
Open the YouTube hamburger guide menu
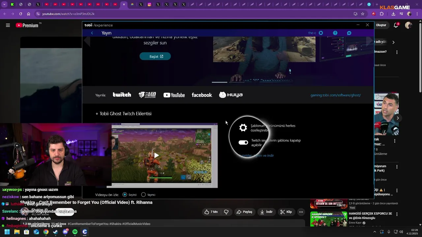tap(8, 25)
